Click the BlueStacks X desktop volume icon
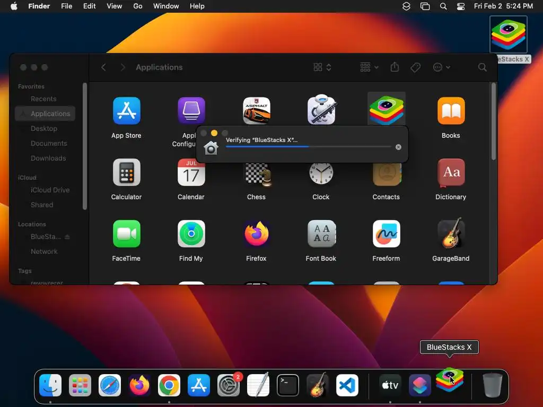This screenshot has height=407, width=543. tap(509, 34)
